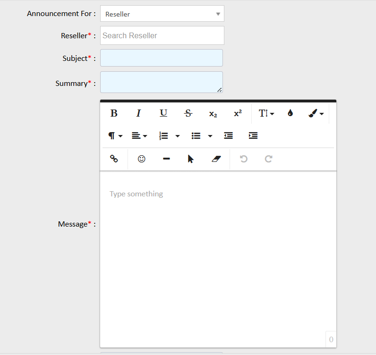Expand the Font Size dropdown
This screenshot has width=376, height=355.
click(x=266, y=113)
